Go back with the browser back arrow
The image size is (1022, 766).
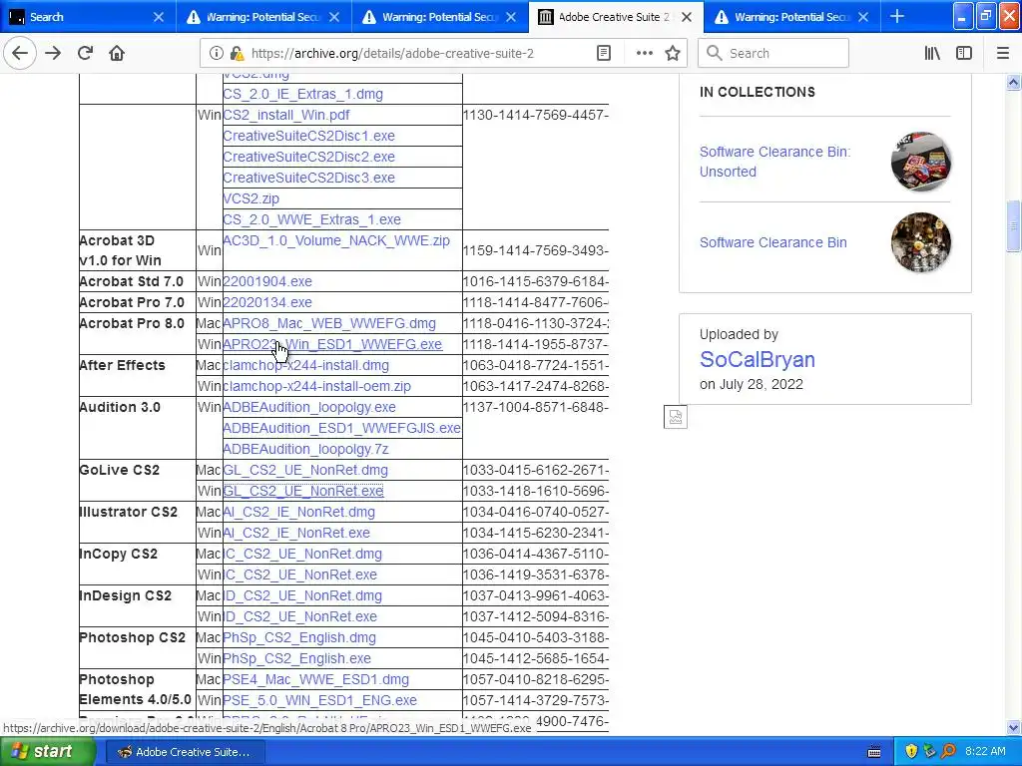coord(20,53)
